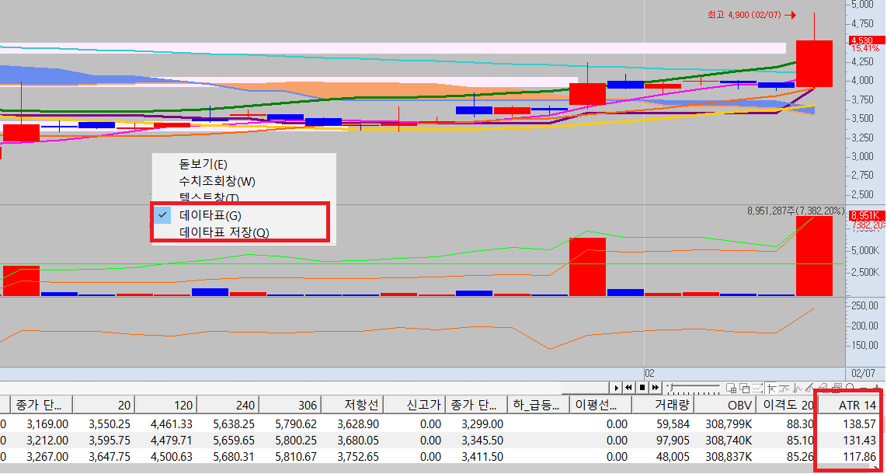Click the rewind double-arrow button
Viewport: 887px width, 474px height.
628,388
